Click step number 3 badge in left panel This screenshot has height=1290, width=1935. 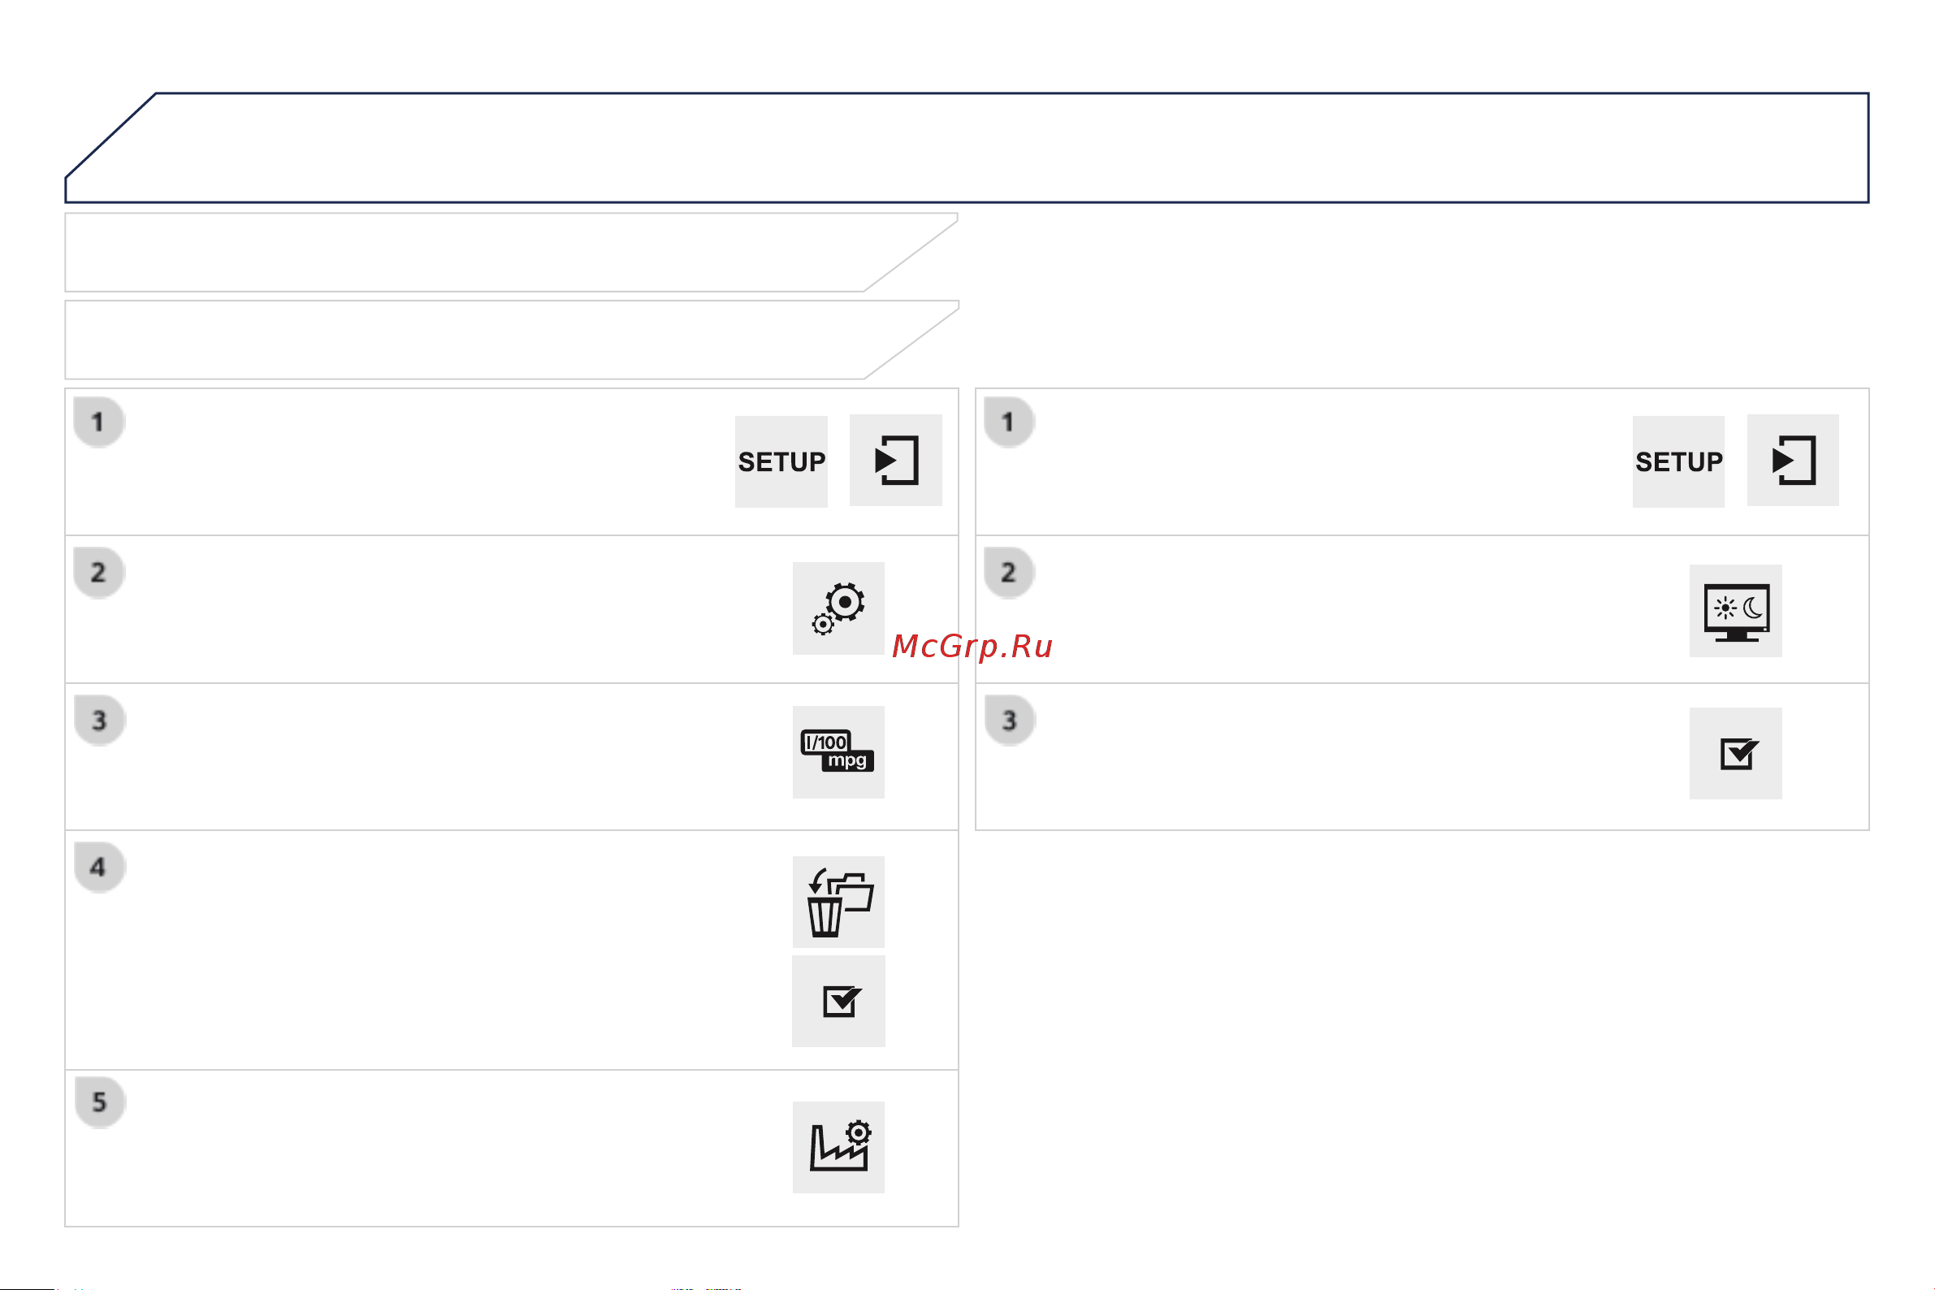[99, 720]
